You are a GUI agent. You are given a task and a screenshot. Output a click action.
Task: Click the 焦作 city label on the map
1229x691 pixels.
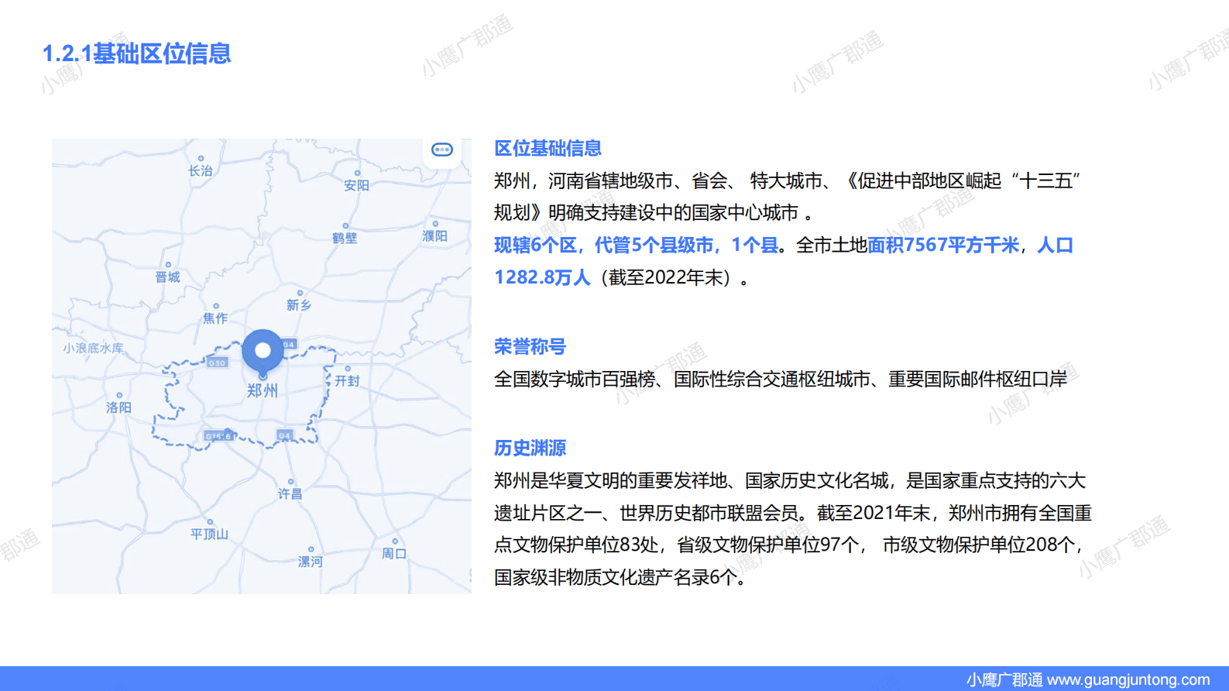(x=215, y=318)
